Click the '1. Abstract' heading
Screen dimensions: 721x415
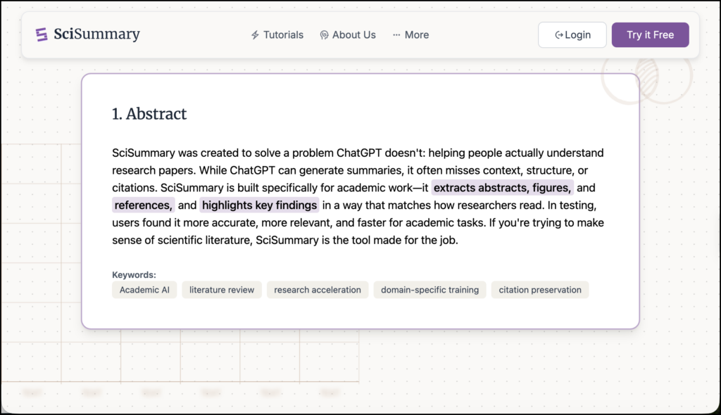coord(149,114)
